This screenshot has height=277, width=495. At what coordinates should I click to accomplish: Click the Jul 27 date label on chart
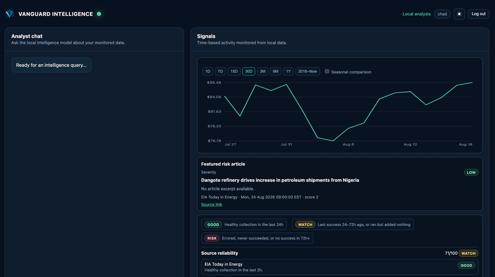pyautogui.click(x=230, y=145)
